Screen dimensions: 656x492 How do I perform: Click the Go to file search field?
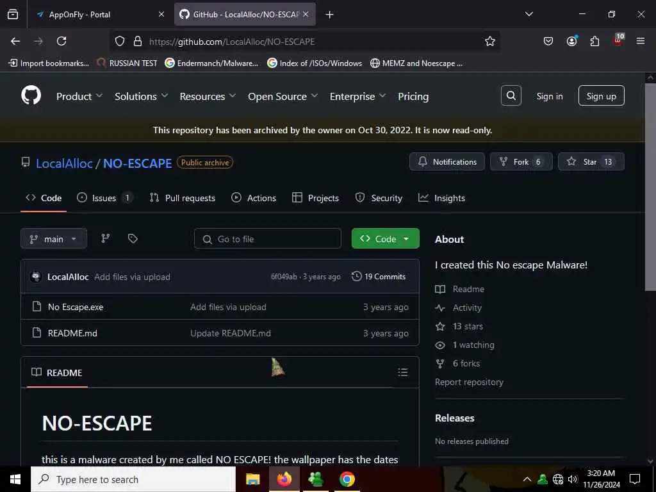pos(268,238)
